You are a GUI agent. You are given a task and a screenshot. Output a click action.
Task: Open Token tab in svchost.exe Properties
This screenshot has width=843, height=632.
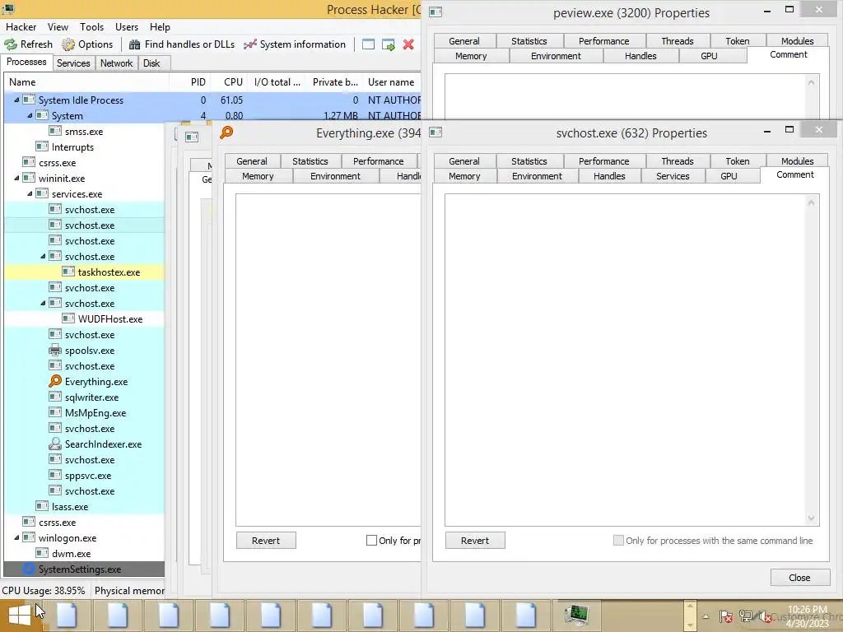tap(737, 161)
